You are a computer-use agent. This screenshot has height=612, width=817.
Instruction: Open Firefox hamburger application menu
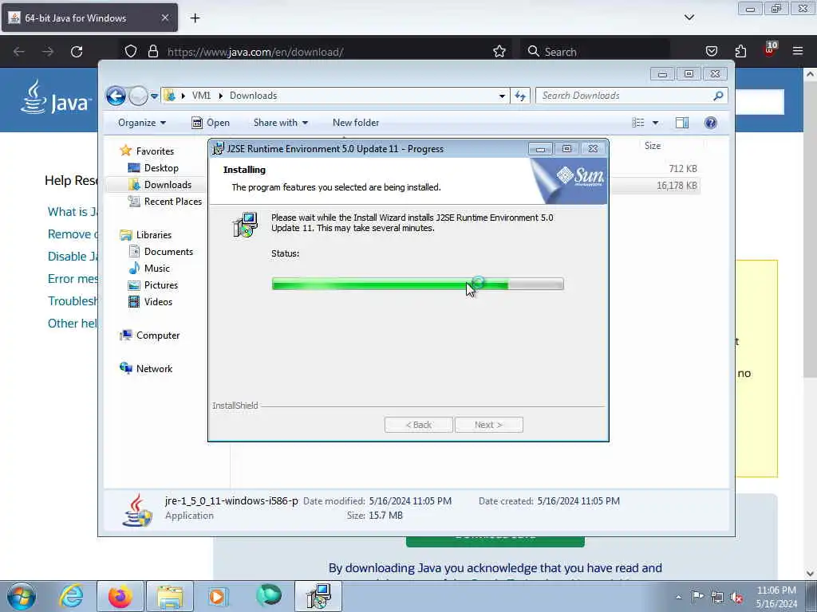[798, 51]
